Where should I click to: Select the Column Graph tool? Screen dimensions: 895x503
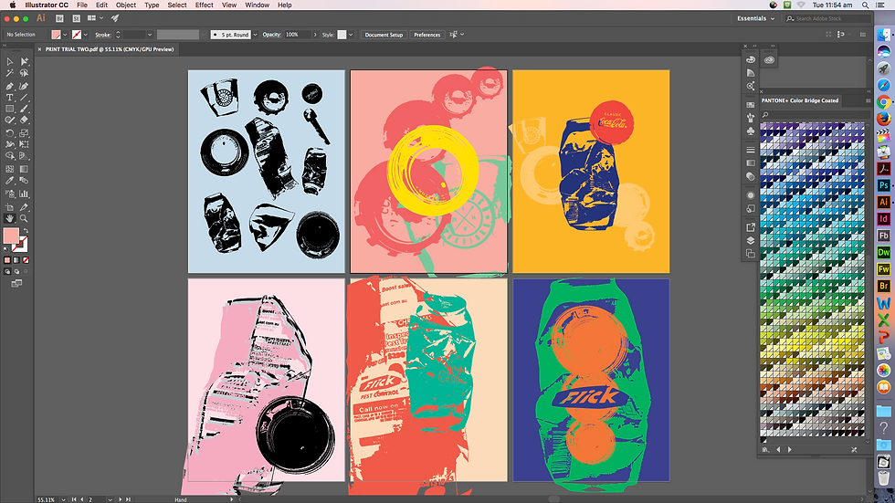point(24,194)
